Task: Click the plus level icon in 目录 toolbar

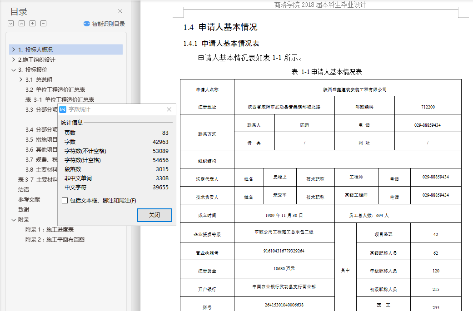Action: [32, 24]
